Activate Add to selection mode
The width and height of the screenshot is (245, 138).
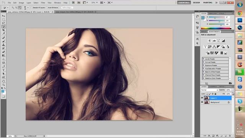(x=16, y=8)
